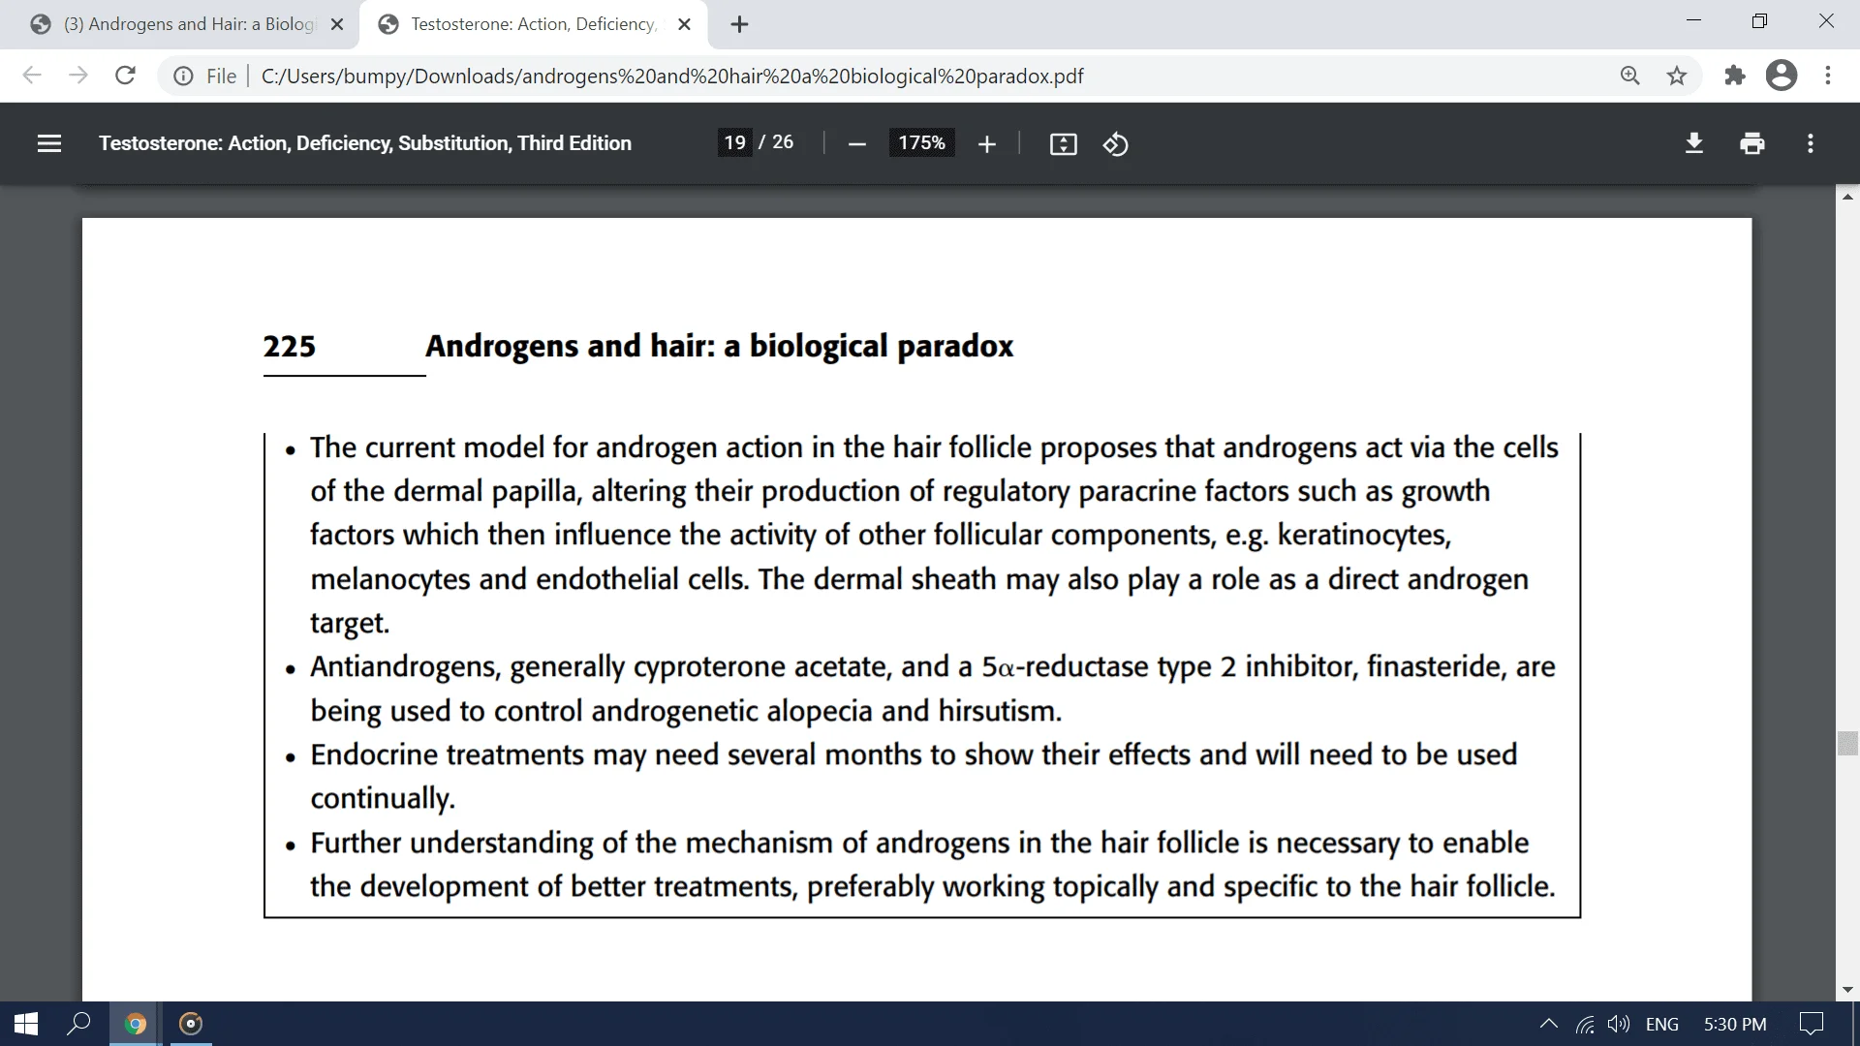This screenshot has width=1860, height=1046.
Task: Click the address bar file URL
Action: (x=672, y=77)
